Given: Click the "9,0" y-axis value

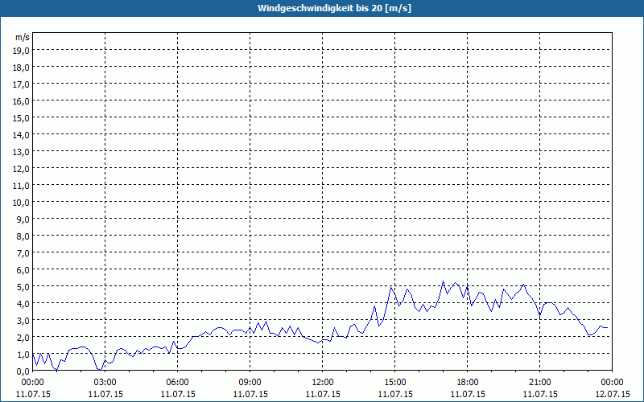Looking at the screenshot, I should click(x=23, y=219).
